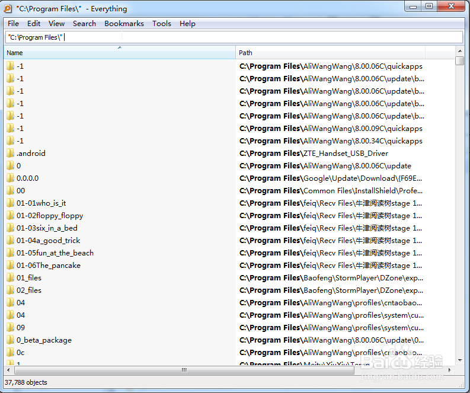This screenshot has width=470, height=393.
Task: Click path AliWangWang\8.00.34C\quickapps
Action: click(x=331, y=141)
